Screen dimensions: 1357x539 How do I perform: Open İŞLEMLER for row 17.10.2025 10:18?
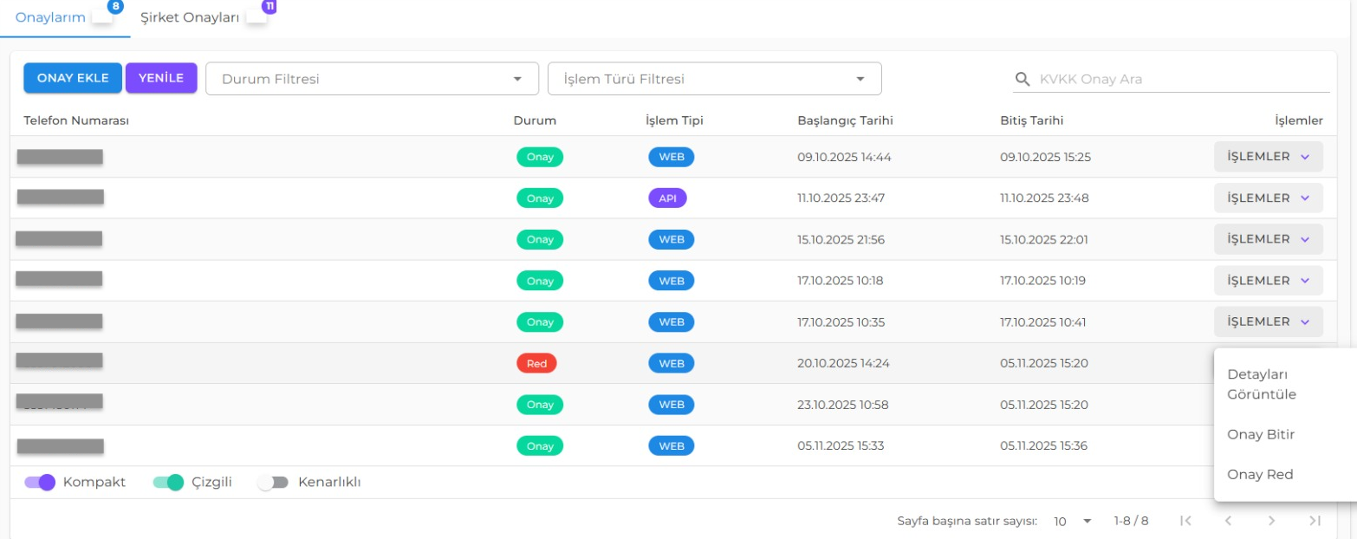[1269, 281]
